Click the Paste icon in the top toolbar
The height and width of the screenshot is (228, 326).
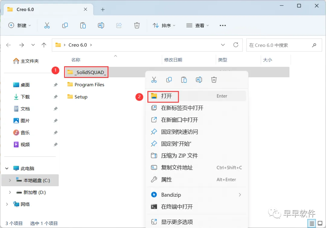(83, 26)
